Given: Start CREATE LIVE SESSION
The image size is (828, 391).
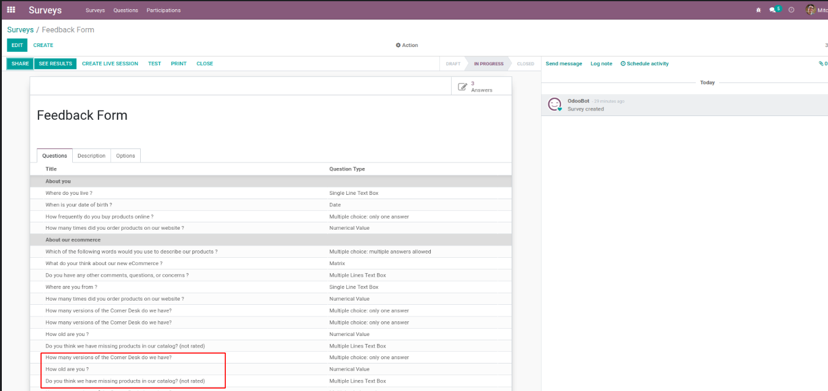Looking at the screenshot, I should [110, 64].
